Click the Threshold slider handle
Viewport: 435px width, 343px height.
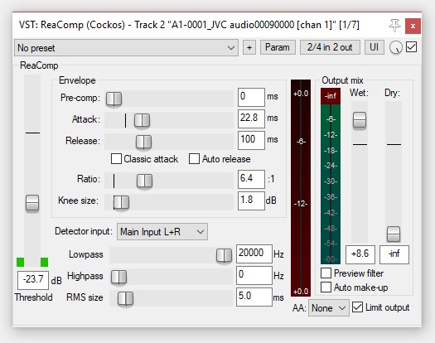32,203
